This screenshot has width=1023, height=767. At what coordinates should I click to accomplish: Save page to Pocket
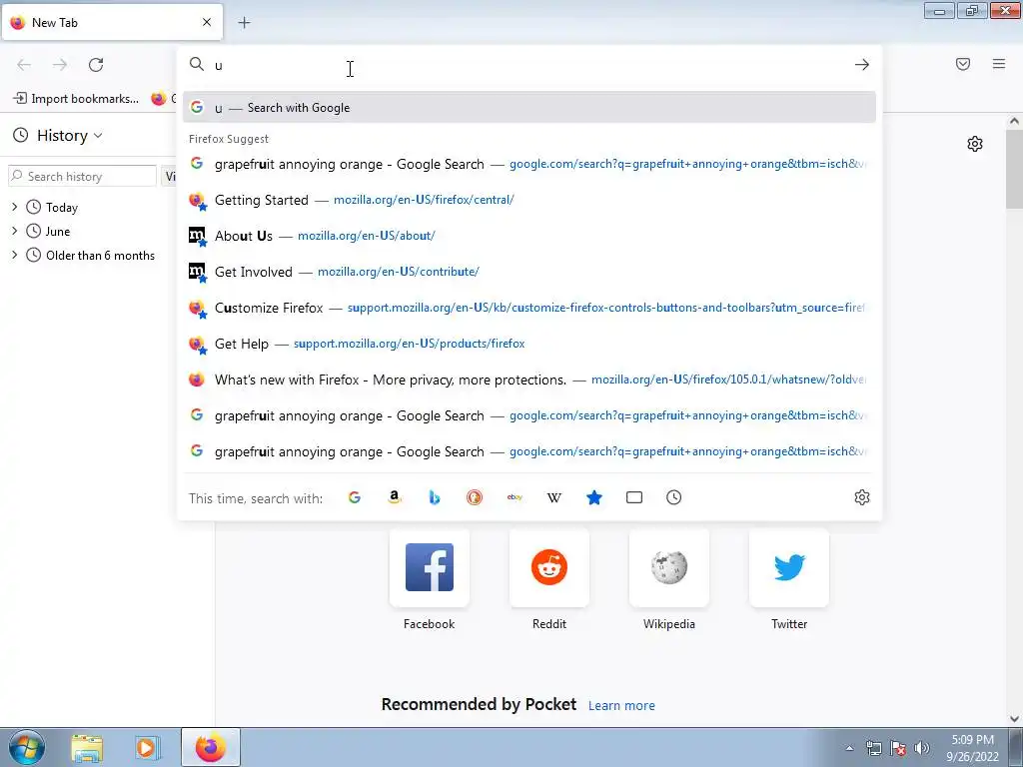pyautogui.click(x=963, y=64)
